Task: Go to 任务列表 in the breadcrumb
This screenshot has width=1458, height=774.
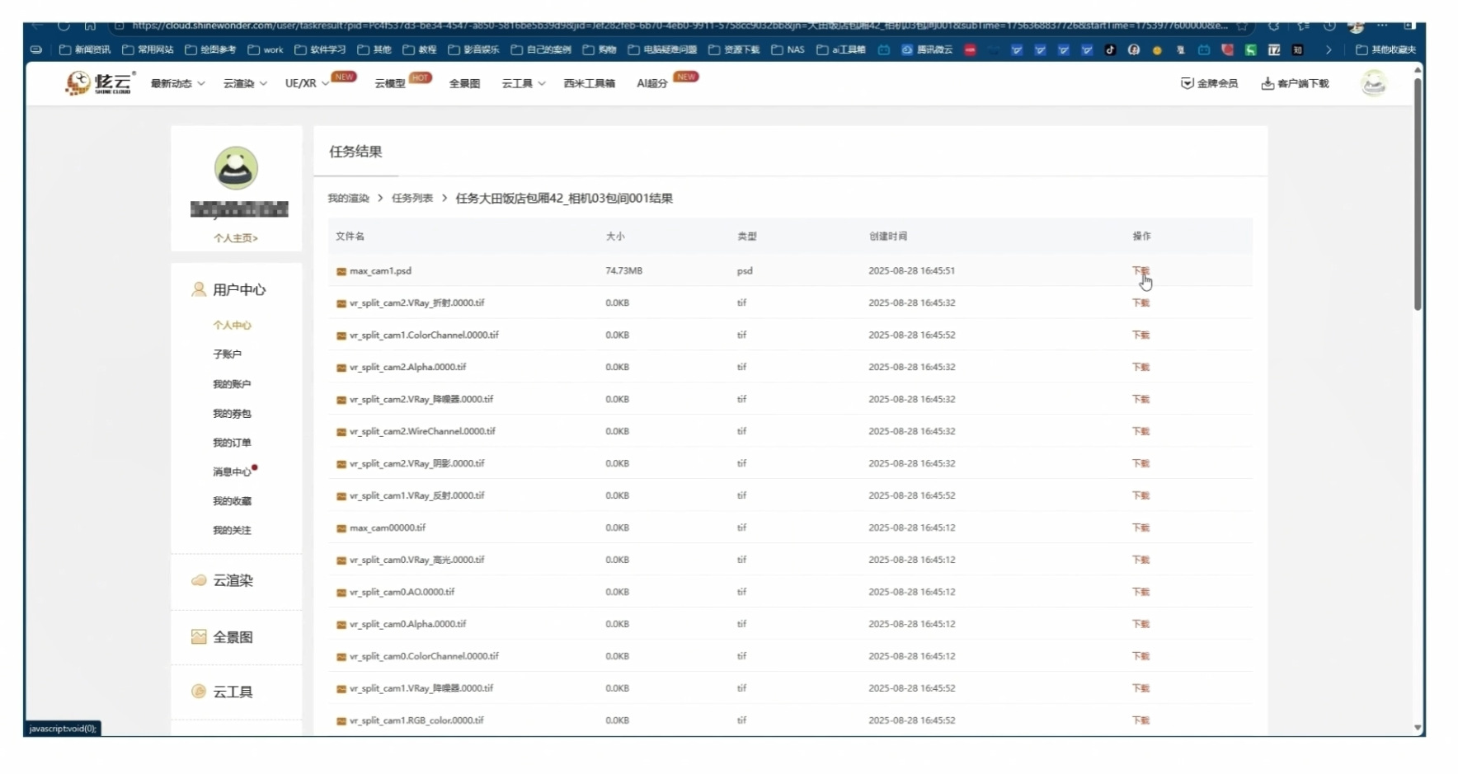Action: point(412,199)
